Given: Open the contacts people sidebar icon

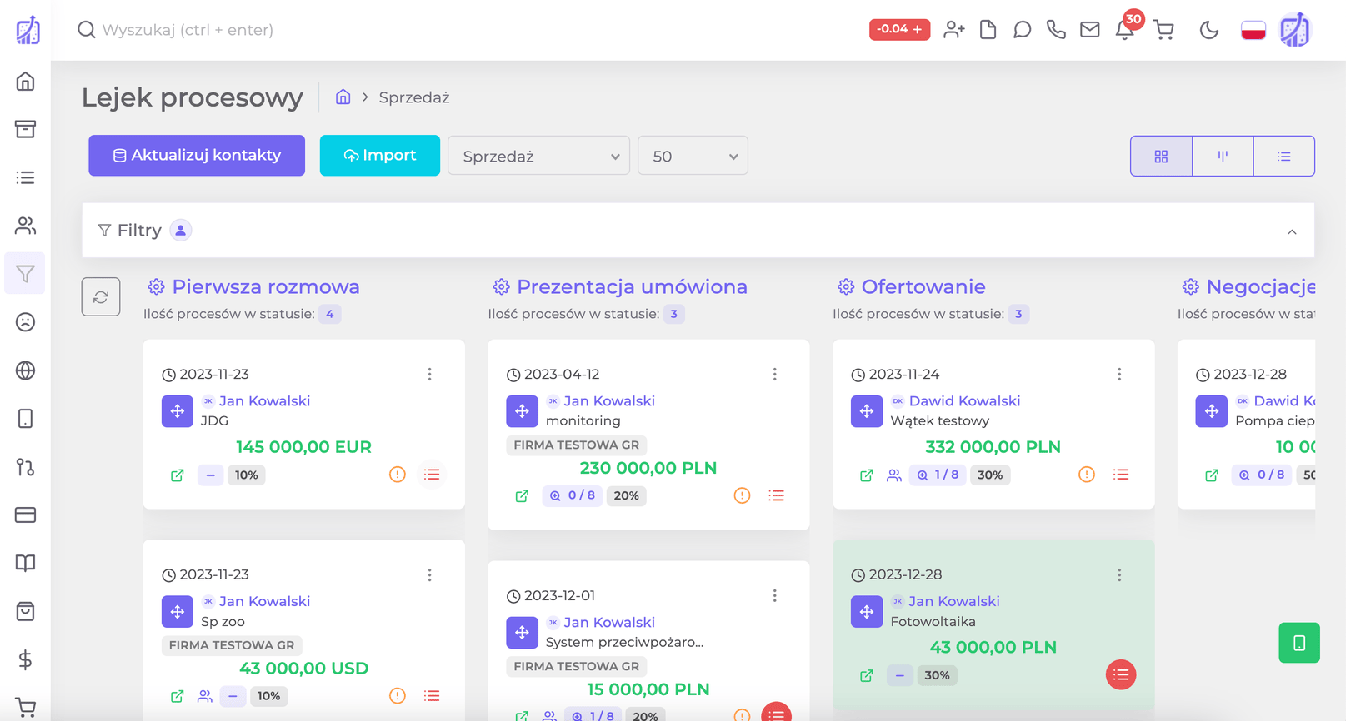Looking at the screenshot, I should (x=25, y=226).
